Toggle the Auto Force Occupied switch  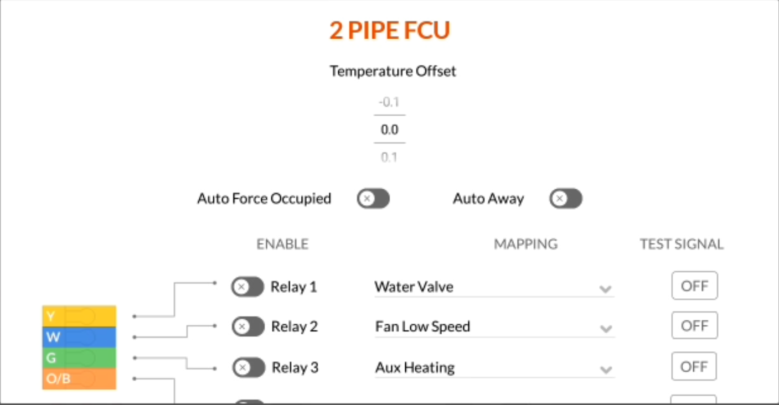point(373,199)
